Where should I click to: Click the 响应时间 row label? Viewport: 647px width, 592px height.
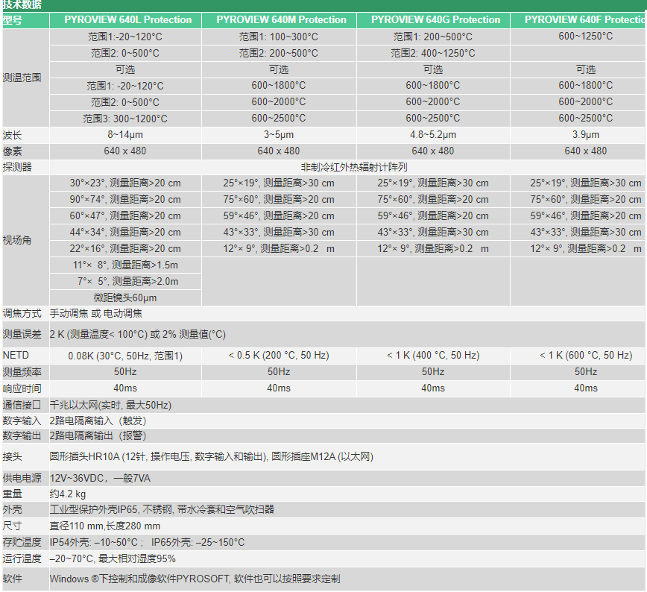(22, 388)
